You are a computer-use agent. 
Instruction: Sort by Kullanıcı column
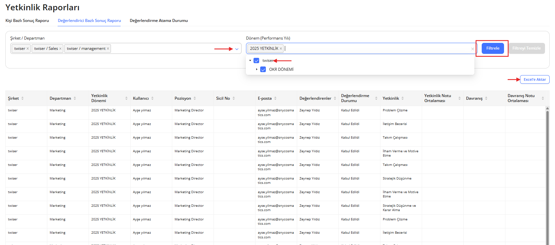tap(152, 98)
